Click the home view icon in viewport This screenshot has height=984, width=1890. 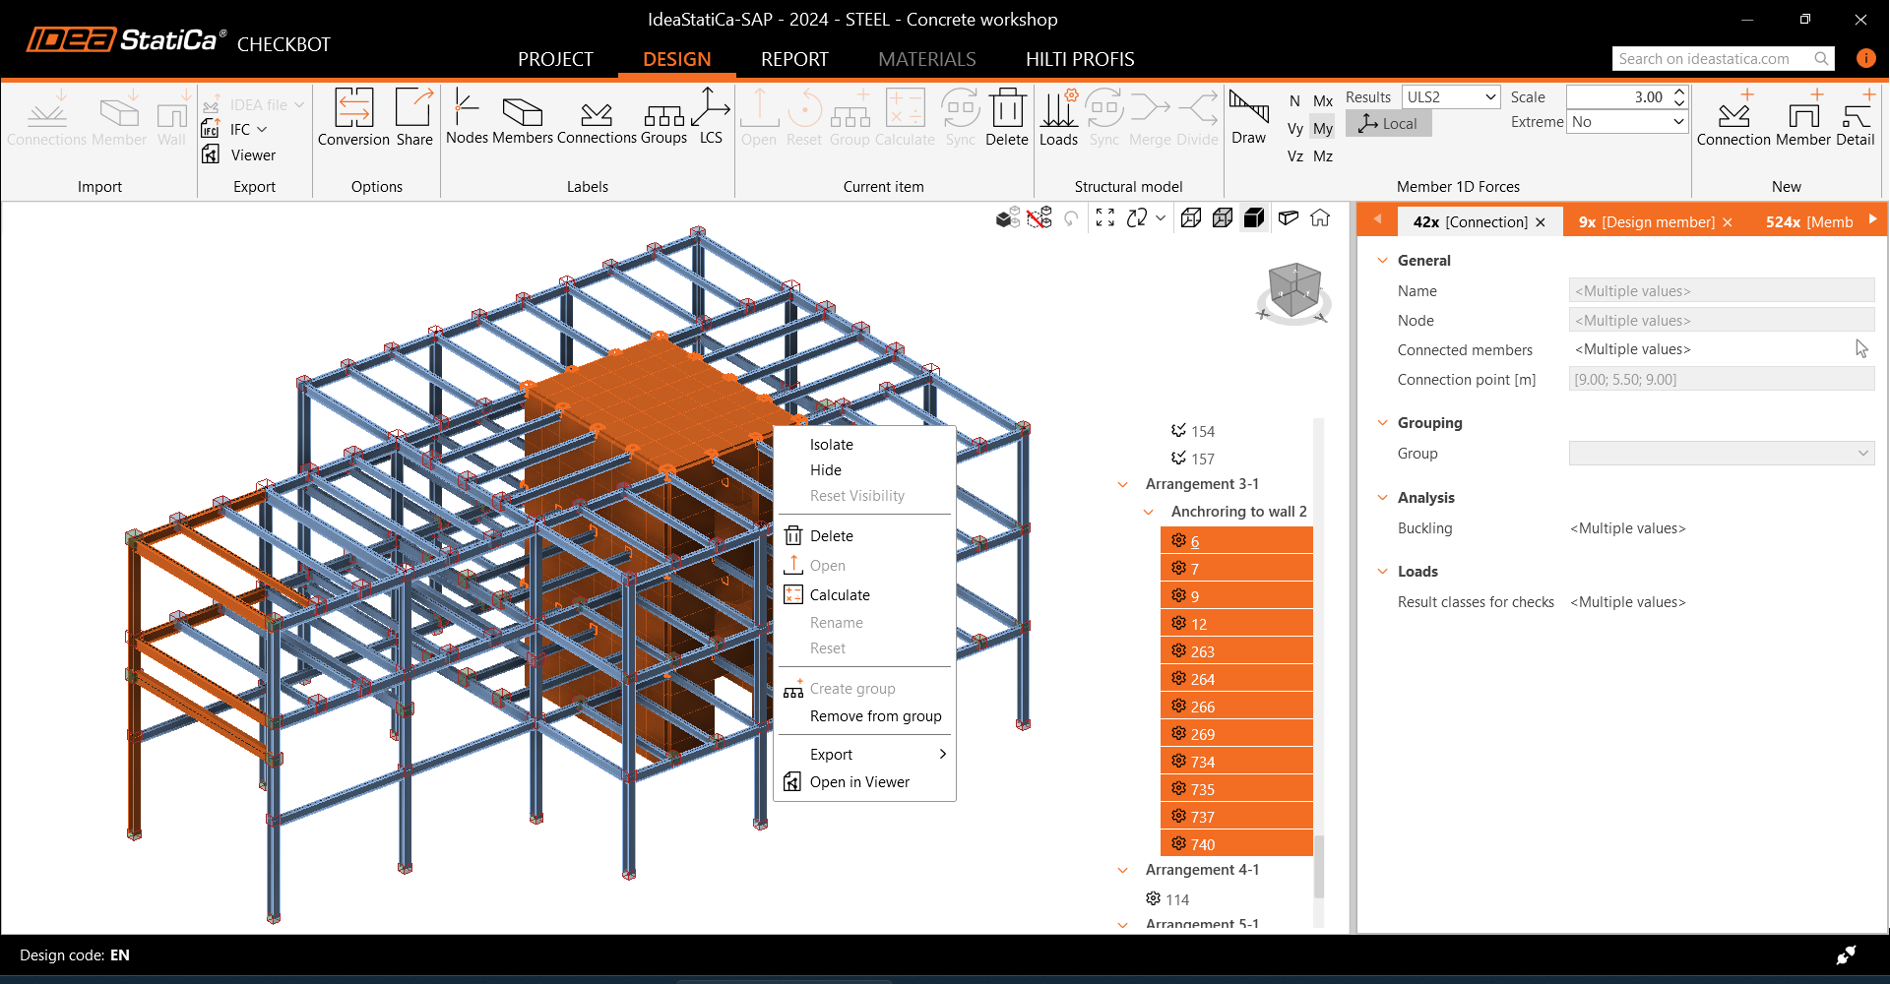point(1320,217)
